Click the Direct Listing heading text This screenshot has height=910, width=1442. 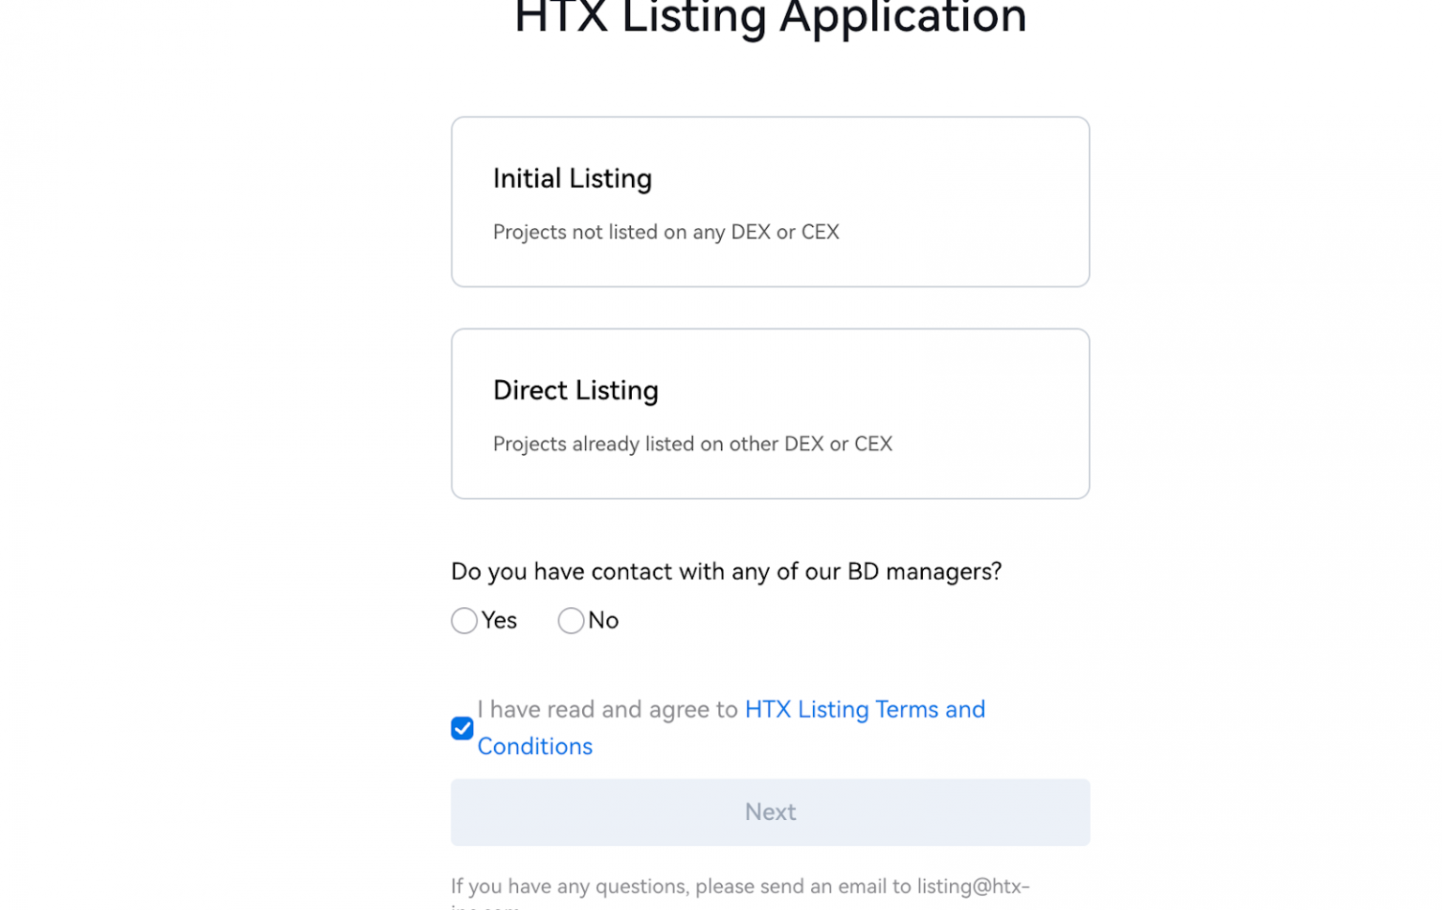coord(575,390)
